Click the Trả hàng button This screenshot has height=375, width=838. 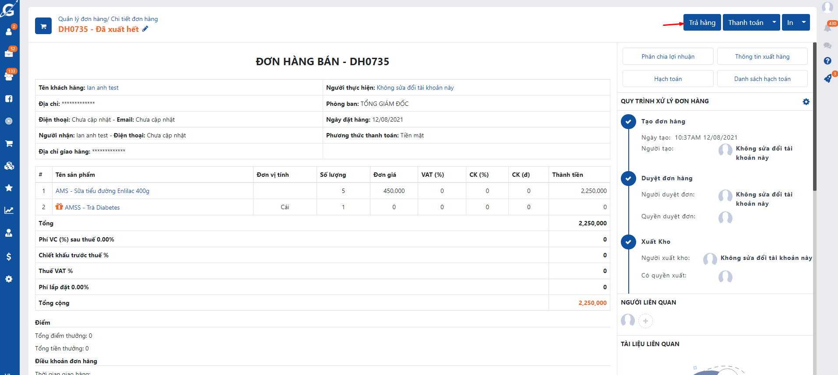[x=702, y=22]
